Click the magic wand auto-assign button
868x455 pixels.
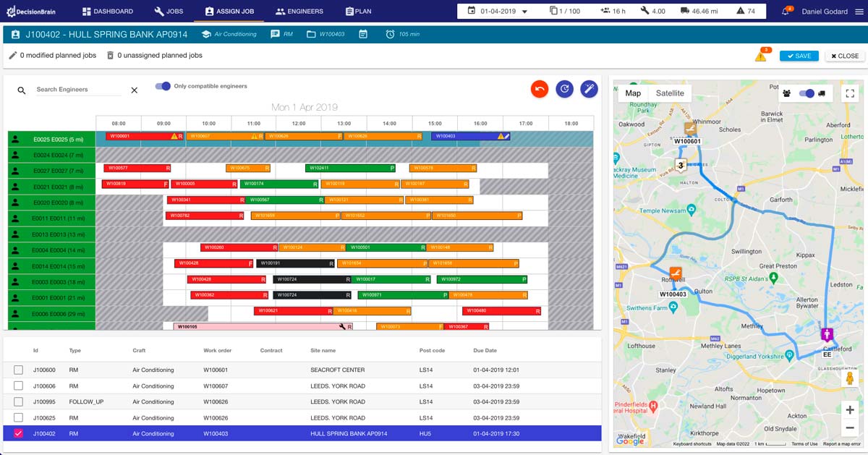(x=590, y=89)
